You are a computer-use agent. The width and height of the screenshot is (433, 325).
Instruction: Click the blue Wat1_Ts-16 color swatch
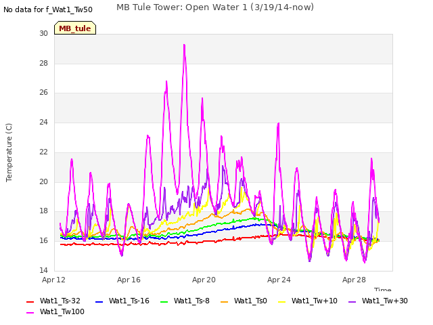(99, 301)
